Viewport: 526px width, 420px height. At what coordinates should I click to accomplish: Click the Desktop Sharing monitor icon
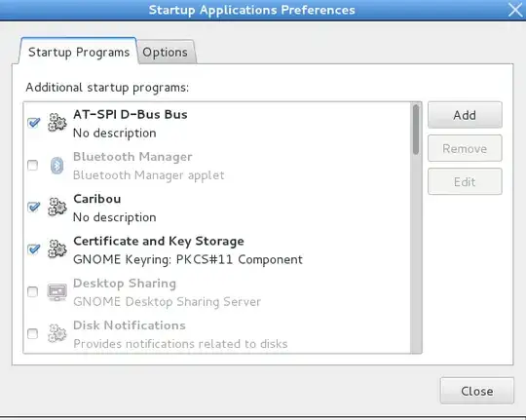[x=57, y=292]
